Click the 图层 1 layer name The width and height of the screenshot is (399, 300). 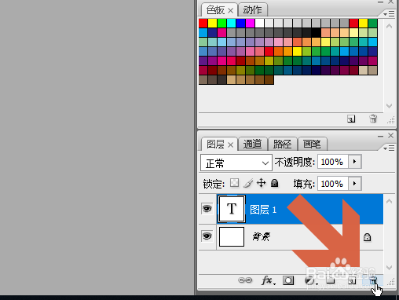coord(263,210)
